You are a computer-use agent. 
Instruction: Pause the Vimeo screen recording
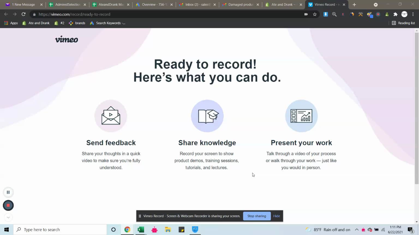[x=8, y=192]
